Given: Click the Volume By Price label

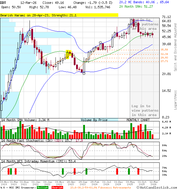Looking at the screenshot, I should click(94, 120).
